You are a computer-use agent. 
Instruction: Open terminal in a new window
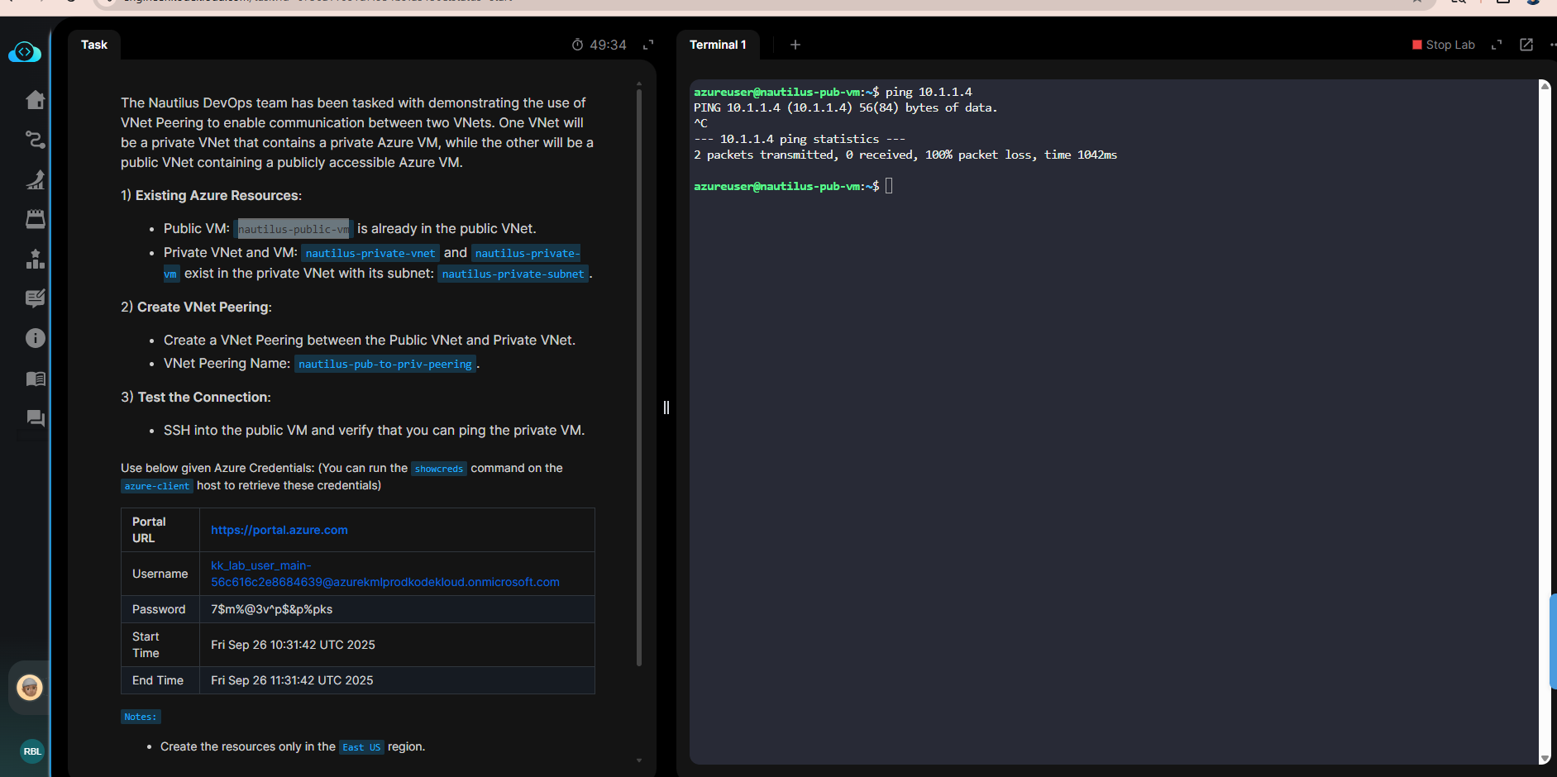(x=1526, y=45)
